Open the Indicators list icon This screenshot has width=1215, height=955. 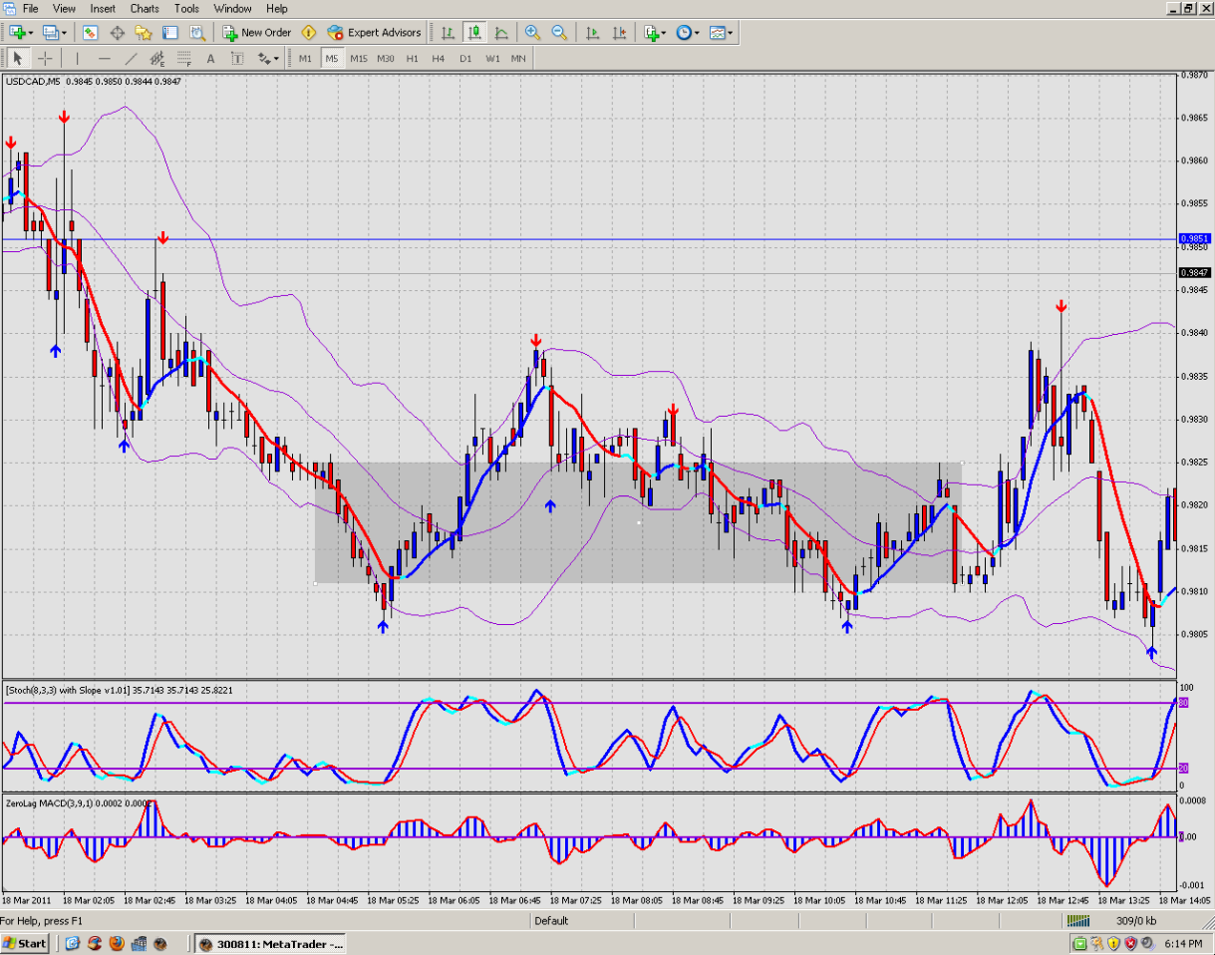click(x=652, y=32)
